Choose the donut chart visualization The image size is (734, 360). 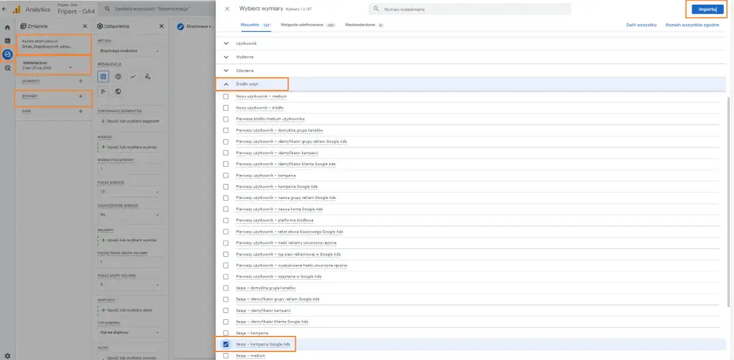[118, 76]
